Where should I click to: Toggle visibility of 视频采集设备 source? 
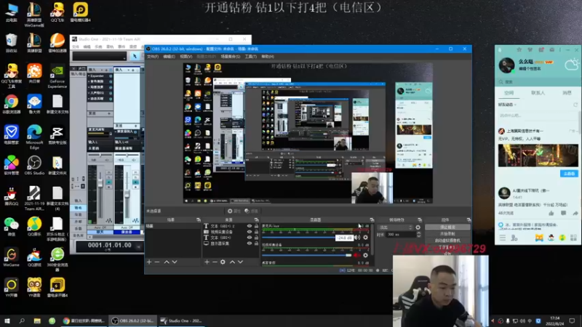coord(250,232)
